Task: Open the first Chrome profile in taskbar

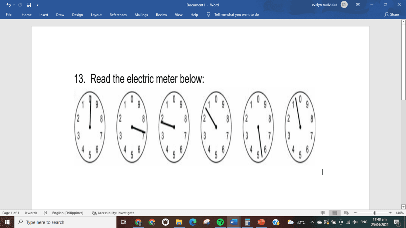Action: tap(138, 222)
